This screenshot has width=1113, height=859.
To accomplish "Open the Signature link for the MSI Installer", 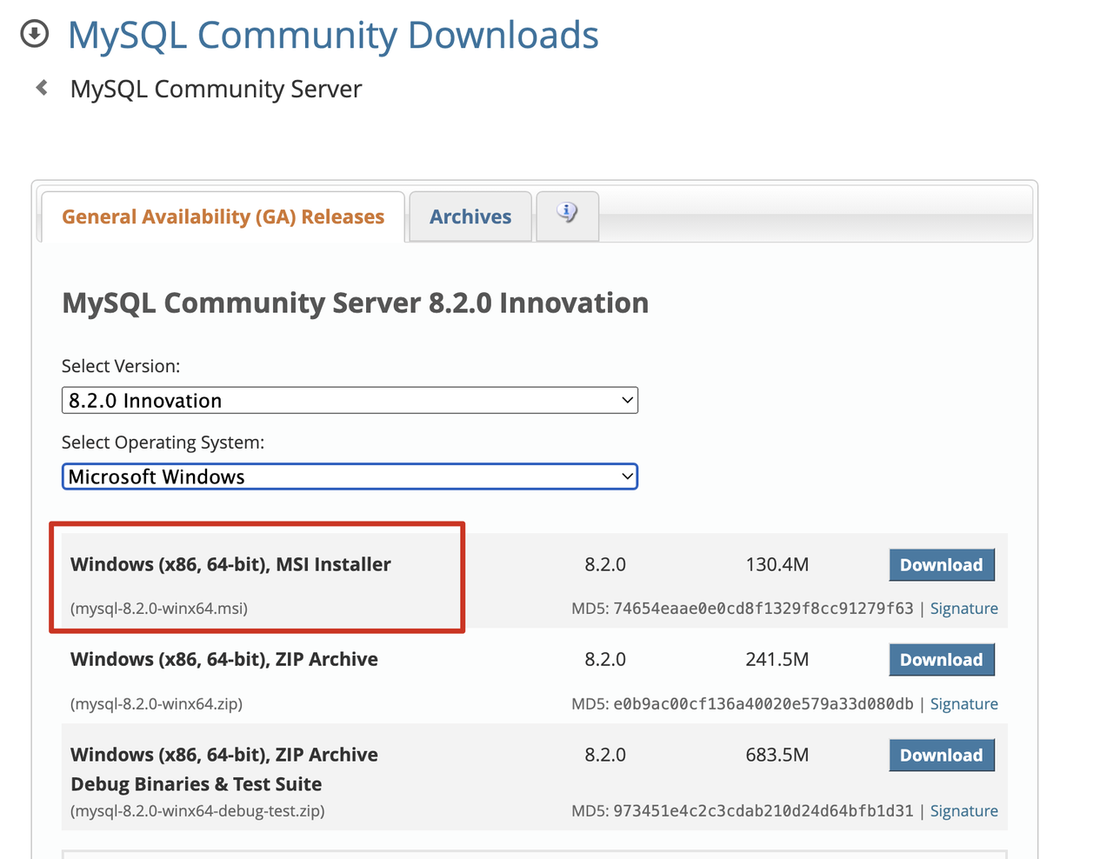I will click(x=964, y=608).
